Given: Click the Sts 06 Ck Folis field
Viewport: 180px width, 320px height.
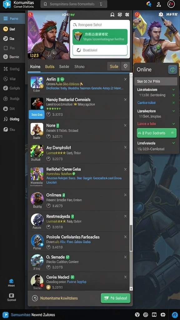Looking at the screenshot, I should [156, 81].
